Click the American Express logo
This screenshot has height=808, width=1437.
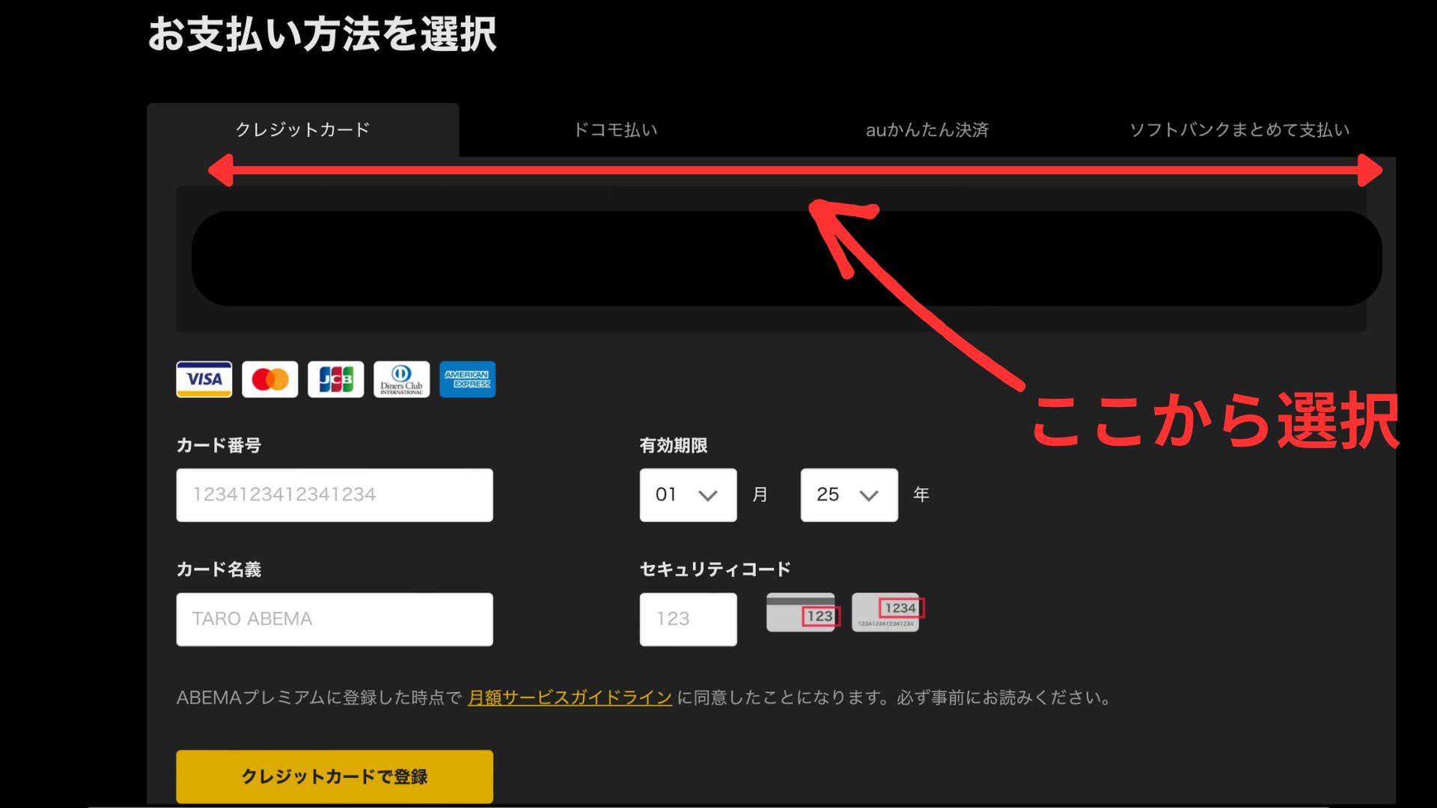pos(468,379)
